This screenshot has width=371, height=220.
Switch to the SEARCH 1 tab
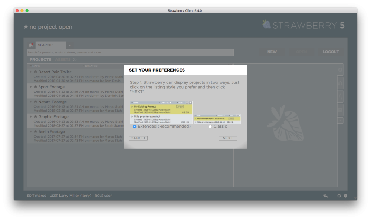point(50,45)
